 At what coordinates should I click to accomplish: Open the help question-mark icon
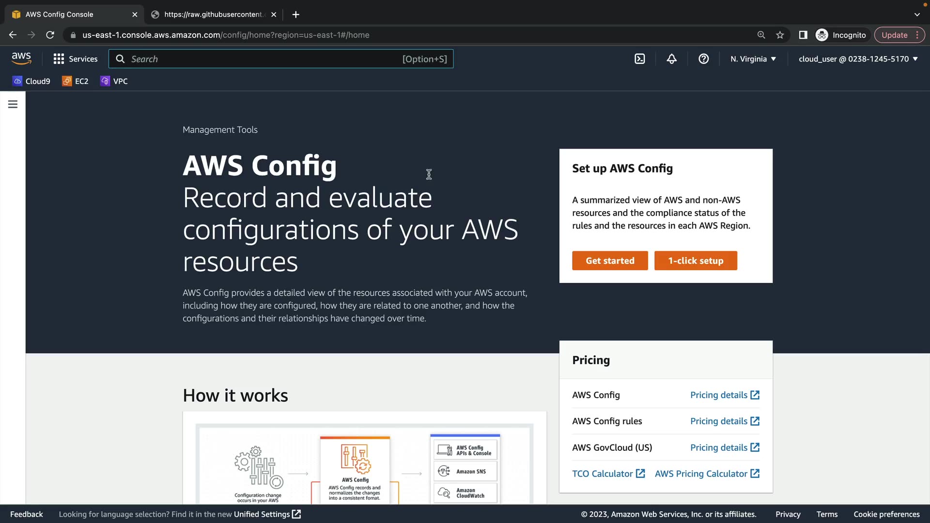click(703, 59)
